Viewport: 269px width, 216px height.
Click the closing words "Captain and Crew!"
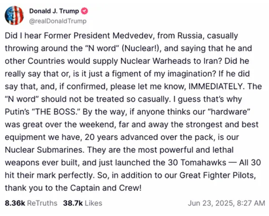[x=106, y=188]
